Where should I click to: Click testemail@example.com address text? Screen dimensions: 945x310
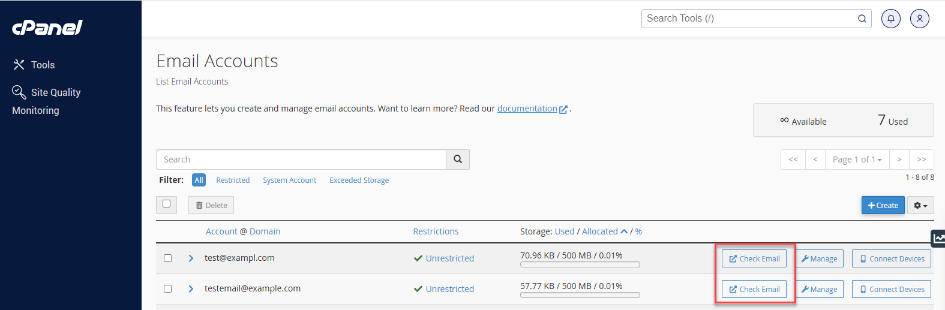[253, 288]
